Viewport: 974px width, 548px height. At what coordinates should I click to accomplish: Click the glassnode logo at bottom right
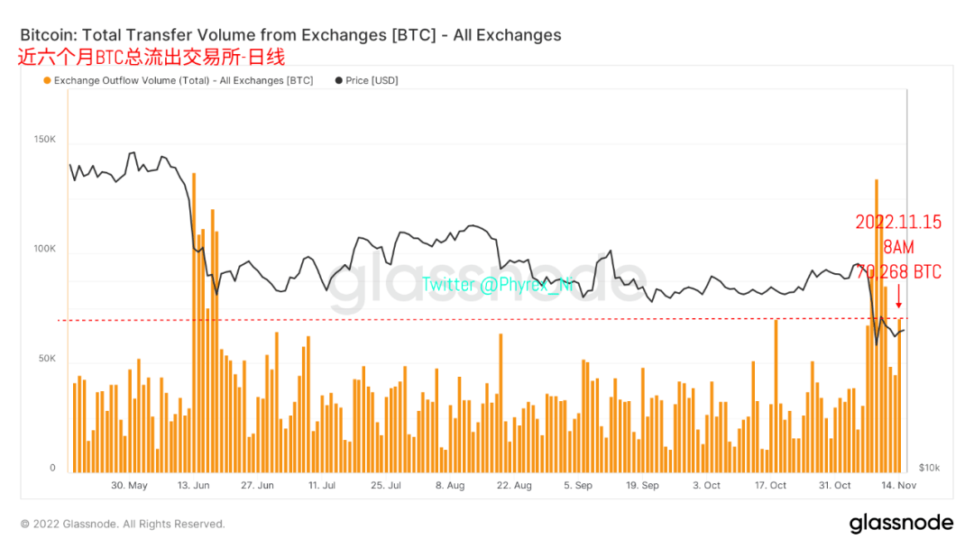pos(900,523)
